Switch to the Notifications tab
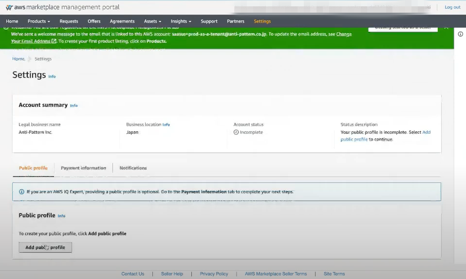The width and height of the screenshot is (466, 279). coord(133,168)
